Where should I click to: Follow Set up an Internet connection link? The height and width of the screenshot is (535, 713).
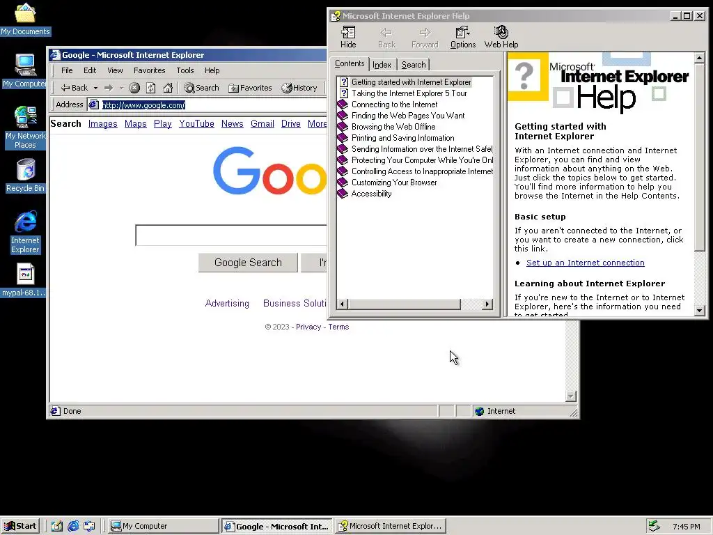coord(585,263)
